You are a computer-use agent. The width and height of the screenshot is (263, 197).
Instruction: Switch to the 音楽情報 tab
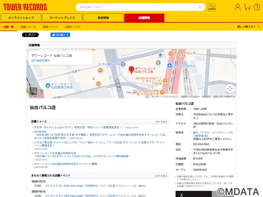click(103, 18)
